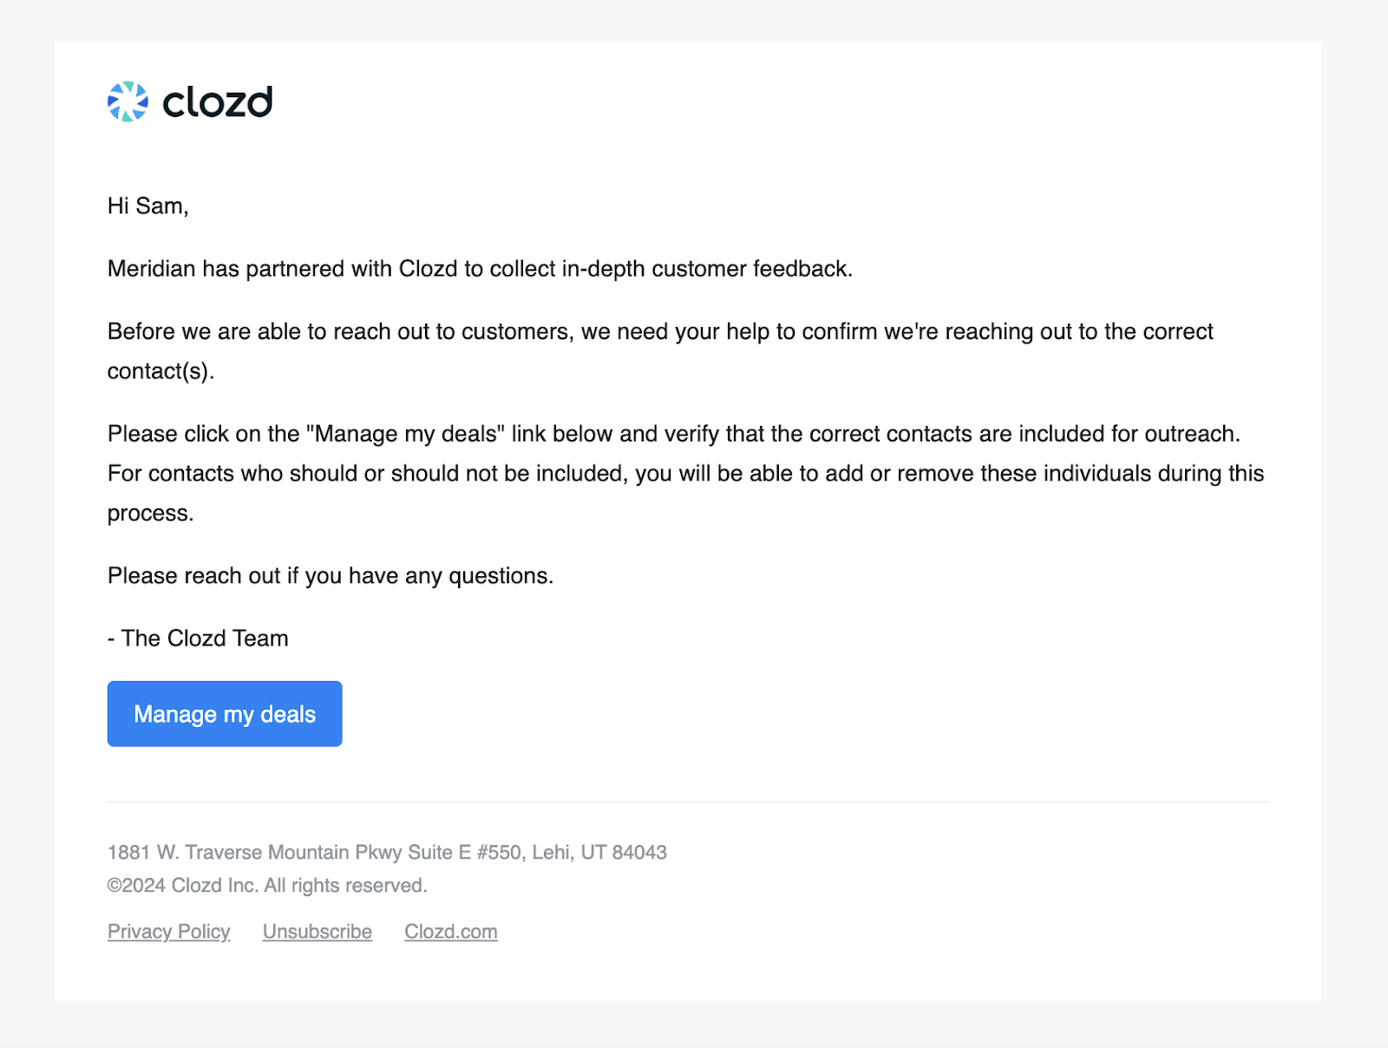The width and height of the screenshot is (1388, 1048).
Task: Click the line starting "Before we are able"
Action: coord(660,331)
